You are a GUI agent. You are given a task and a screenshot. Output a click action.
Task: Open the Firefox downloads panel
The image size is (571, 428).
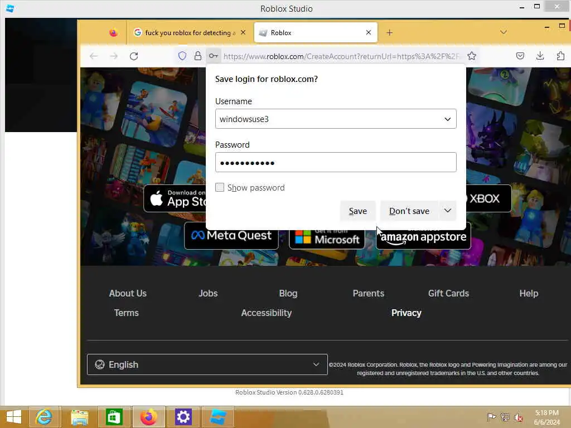point(540,56)
